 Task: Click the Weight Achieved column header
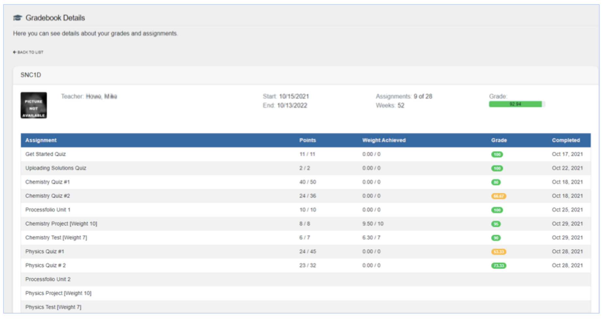pos(384,140)
